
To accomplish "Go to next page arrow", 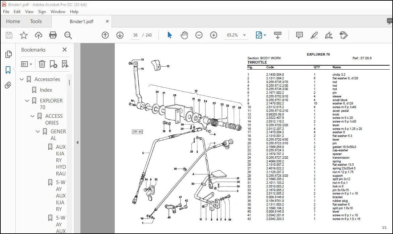I will coord(120,35).
